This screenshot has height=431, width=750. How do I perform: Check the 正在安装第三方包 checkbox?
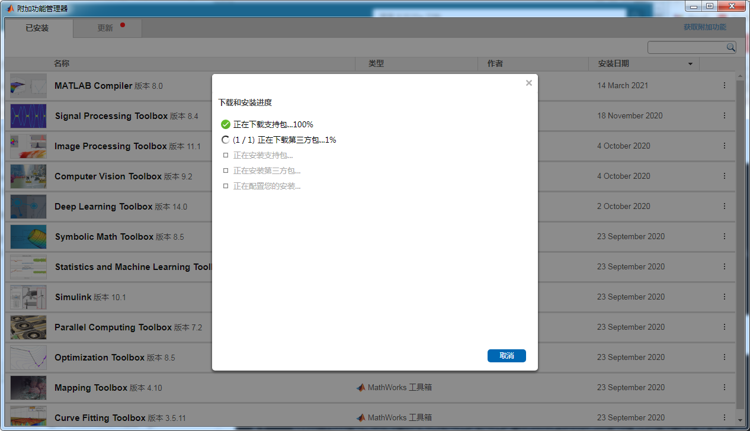[x=226, y=170]
